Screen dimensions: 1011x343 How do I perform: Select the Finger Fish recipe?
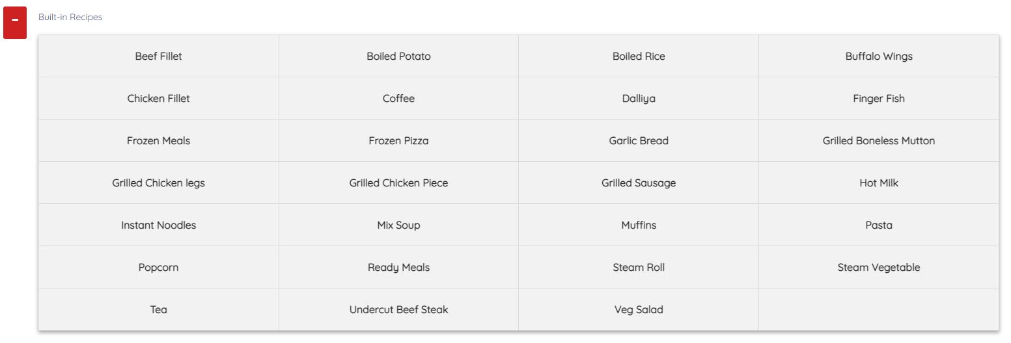click(x=879, y=99)
